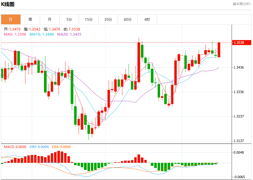Switch to the 月 monthly tab
Viewport: 253px width, 180px height.
(50, 20)
